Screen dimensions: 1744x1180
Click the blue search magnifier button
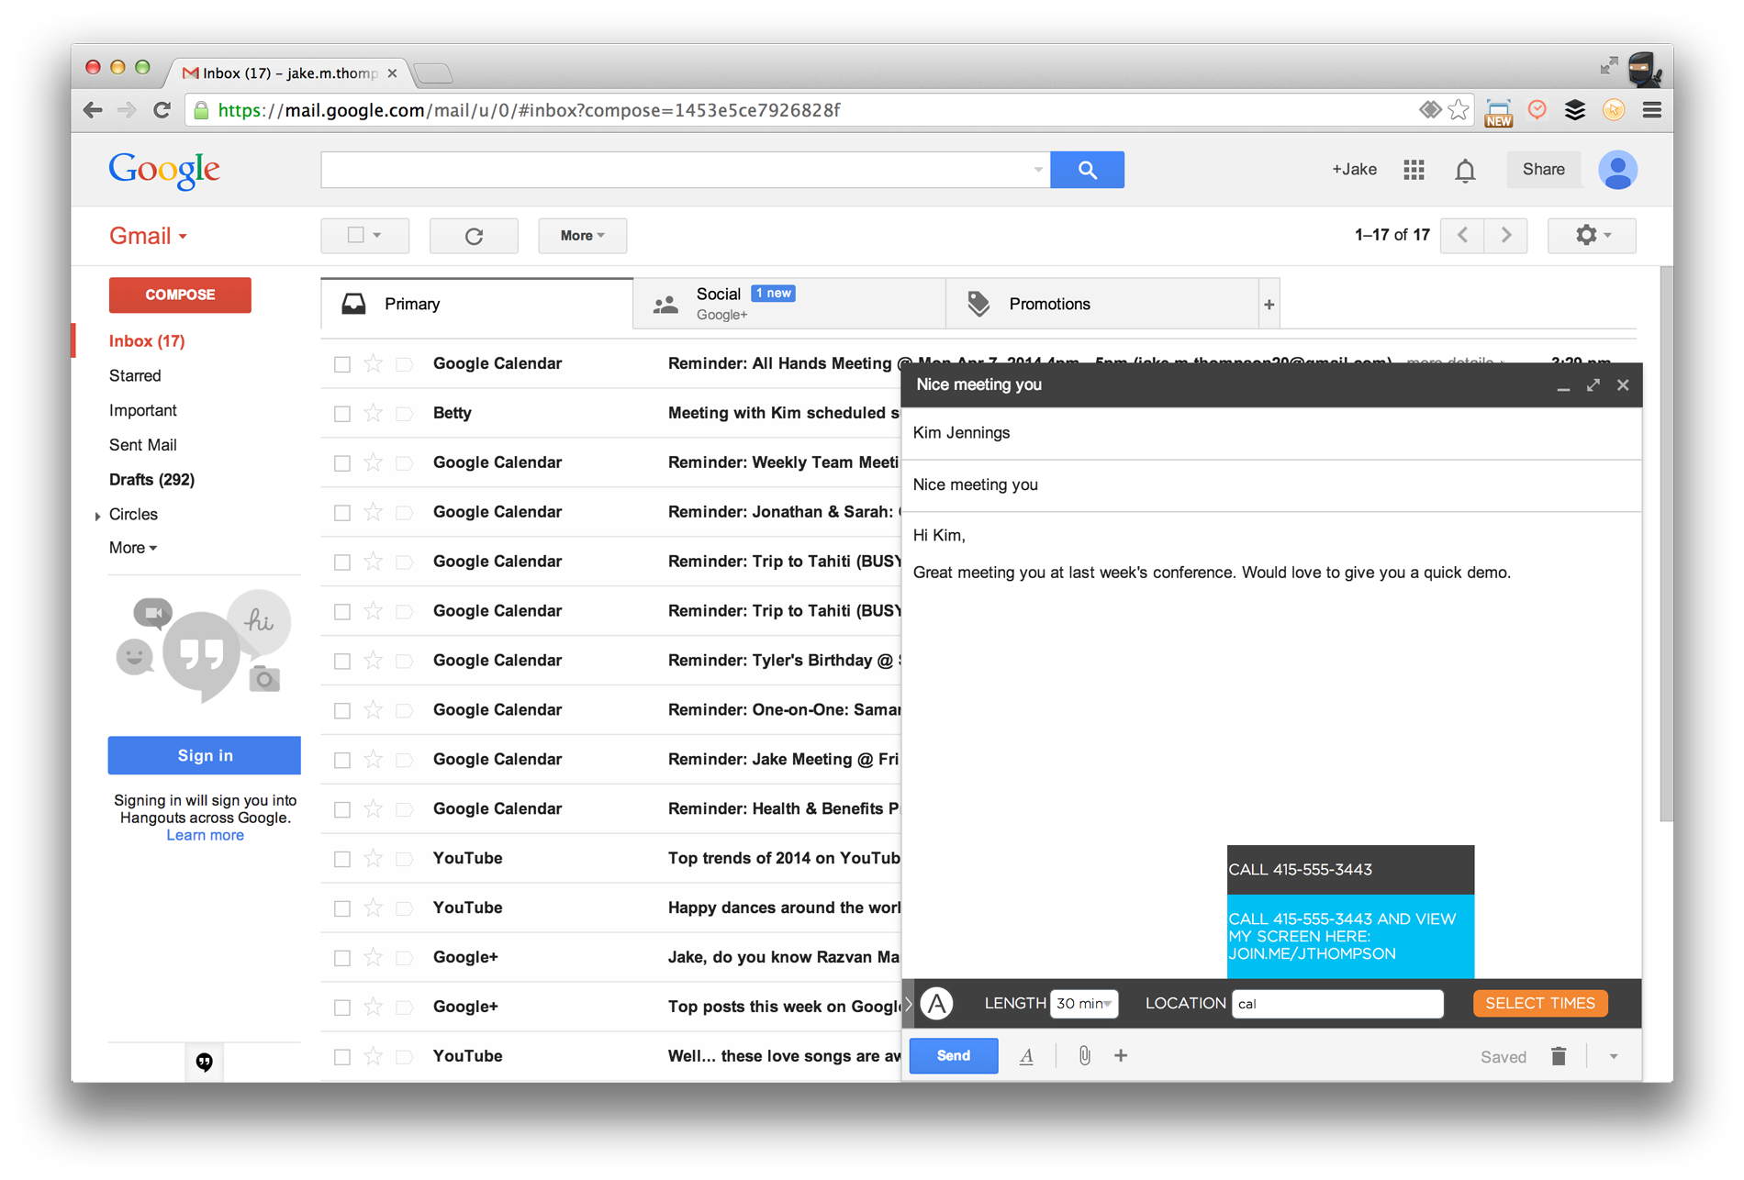(x=1087, y=170)
